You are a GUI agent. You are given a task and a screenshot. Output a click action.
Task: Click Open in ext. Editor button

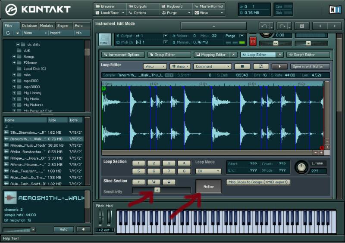[310, 66]
